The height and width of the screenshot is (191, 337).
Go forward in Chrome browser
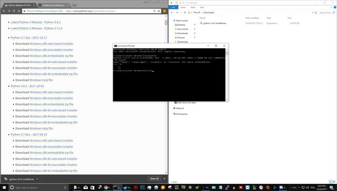click(x=9, y=11)
